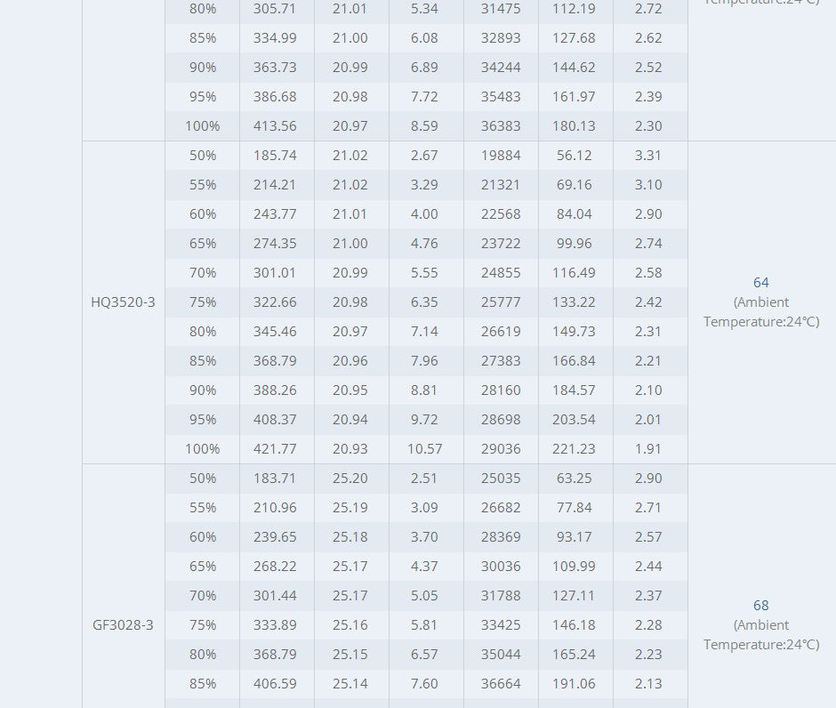Select the 25035 RPM cell
This screenshot has width=836, height=708.
tap(501, 479)
